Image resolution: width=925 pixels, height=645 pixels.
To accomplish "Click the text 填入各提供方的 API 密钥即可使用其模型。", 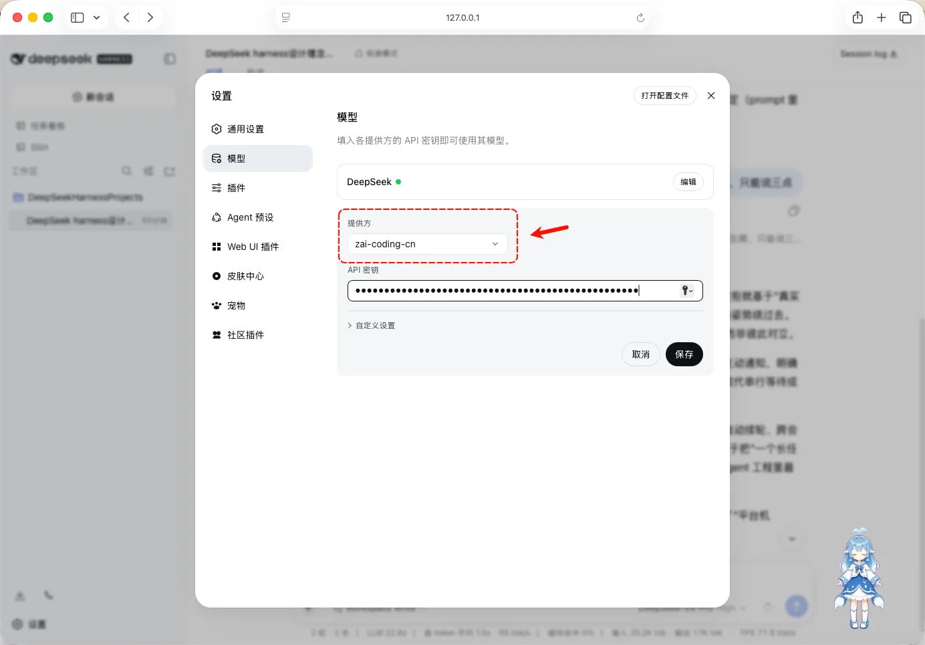I will [x=425, y=140].
